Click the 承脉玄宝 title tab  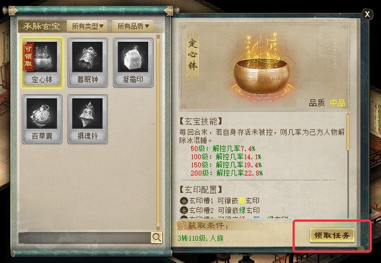coord(41,26)
